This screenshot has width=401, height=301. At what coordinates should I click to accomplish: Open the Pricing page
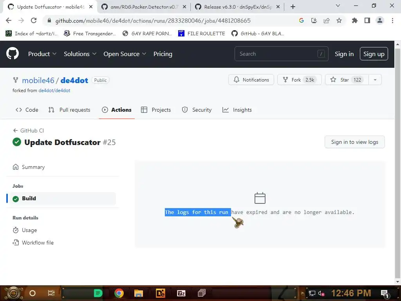(163, 54)
